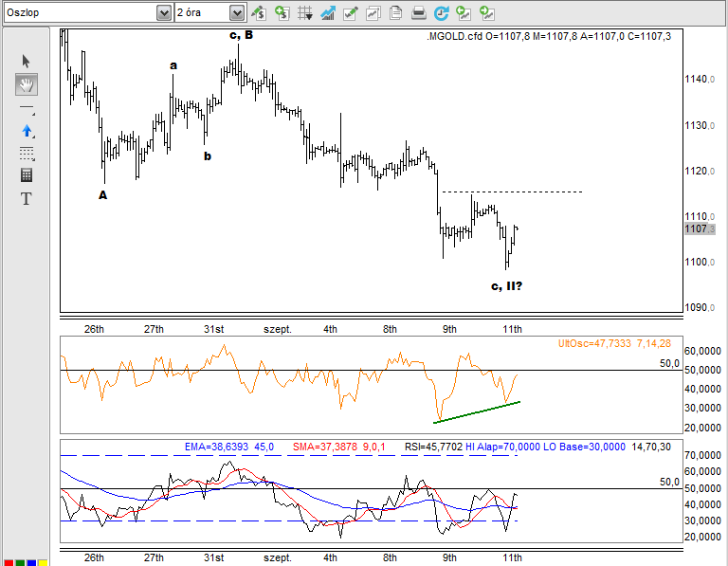Click the 'c, II?' wave label
Screen dimensions: 728x566
coord(506,286)
